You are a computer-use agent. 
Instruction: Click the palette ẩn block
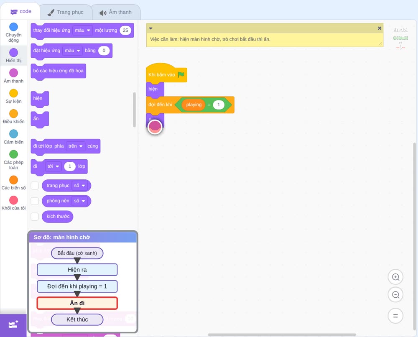click(x=40, y=119)
